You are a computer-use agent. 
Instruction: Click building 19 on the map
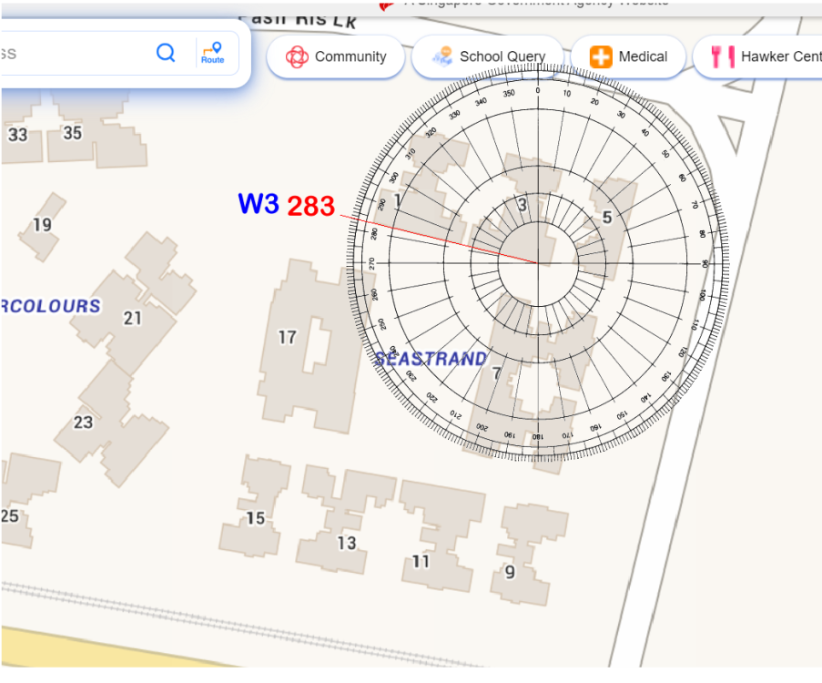42,224
